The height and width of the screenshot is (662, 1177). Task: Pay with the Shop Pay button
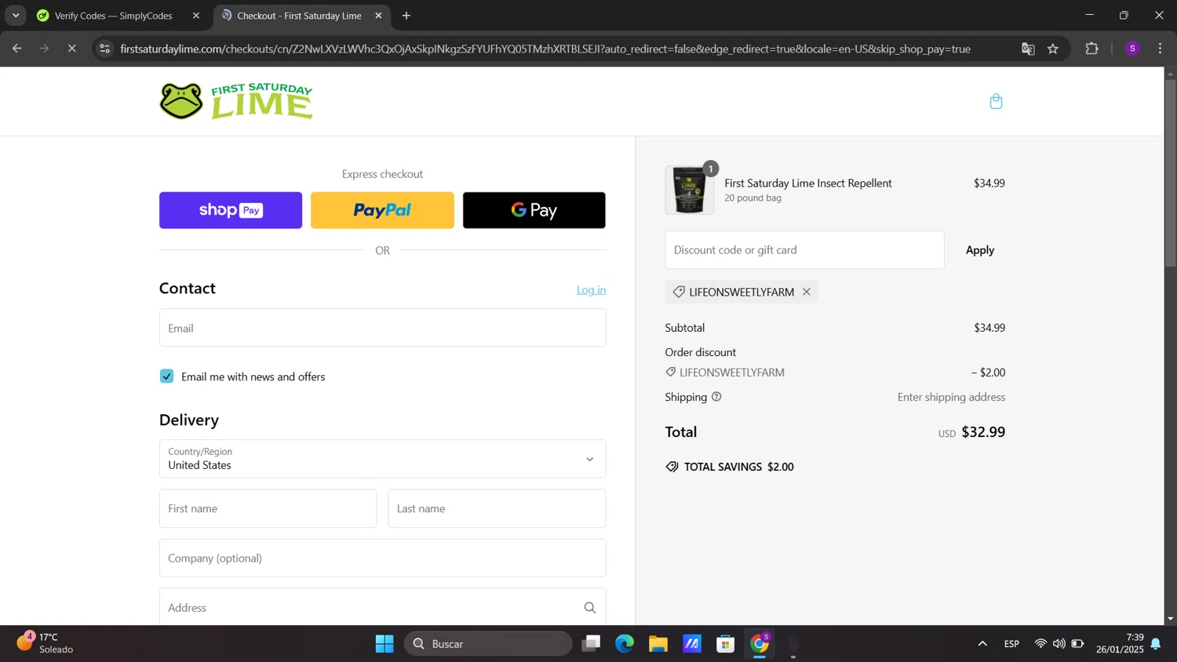[231, 210]
